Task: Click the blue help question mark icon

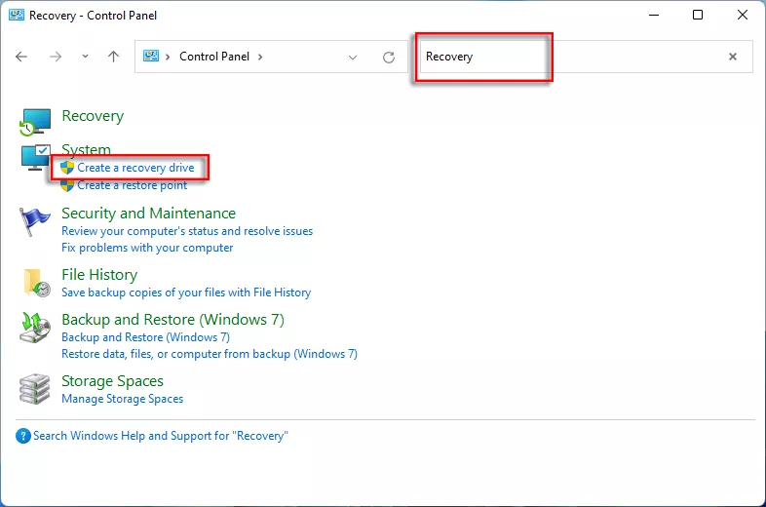Action: (x=23, y=436)
